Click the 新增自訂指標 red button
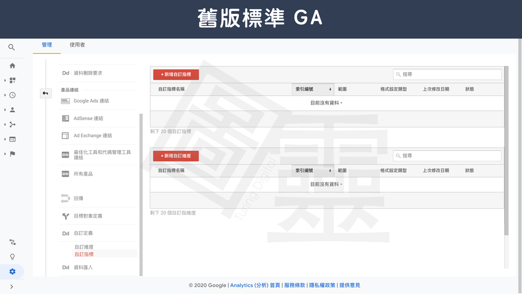The height and width of the screenshot is (294, 522). click(176, 74)
